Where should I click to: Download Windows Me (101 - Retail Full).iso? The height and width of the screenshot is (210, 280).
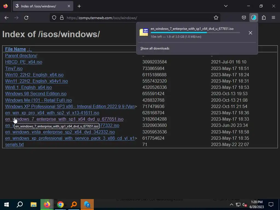(38, 100)
